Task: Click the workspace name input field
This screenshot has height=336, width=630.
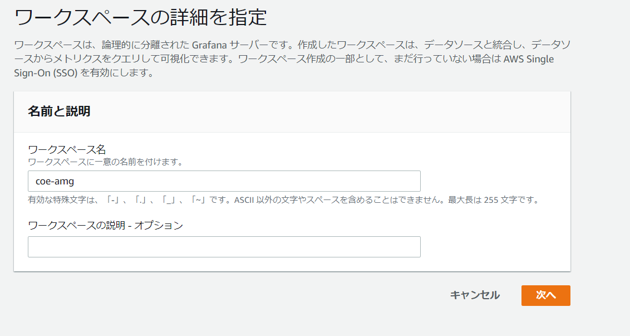Action: point(224,181)
